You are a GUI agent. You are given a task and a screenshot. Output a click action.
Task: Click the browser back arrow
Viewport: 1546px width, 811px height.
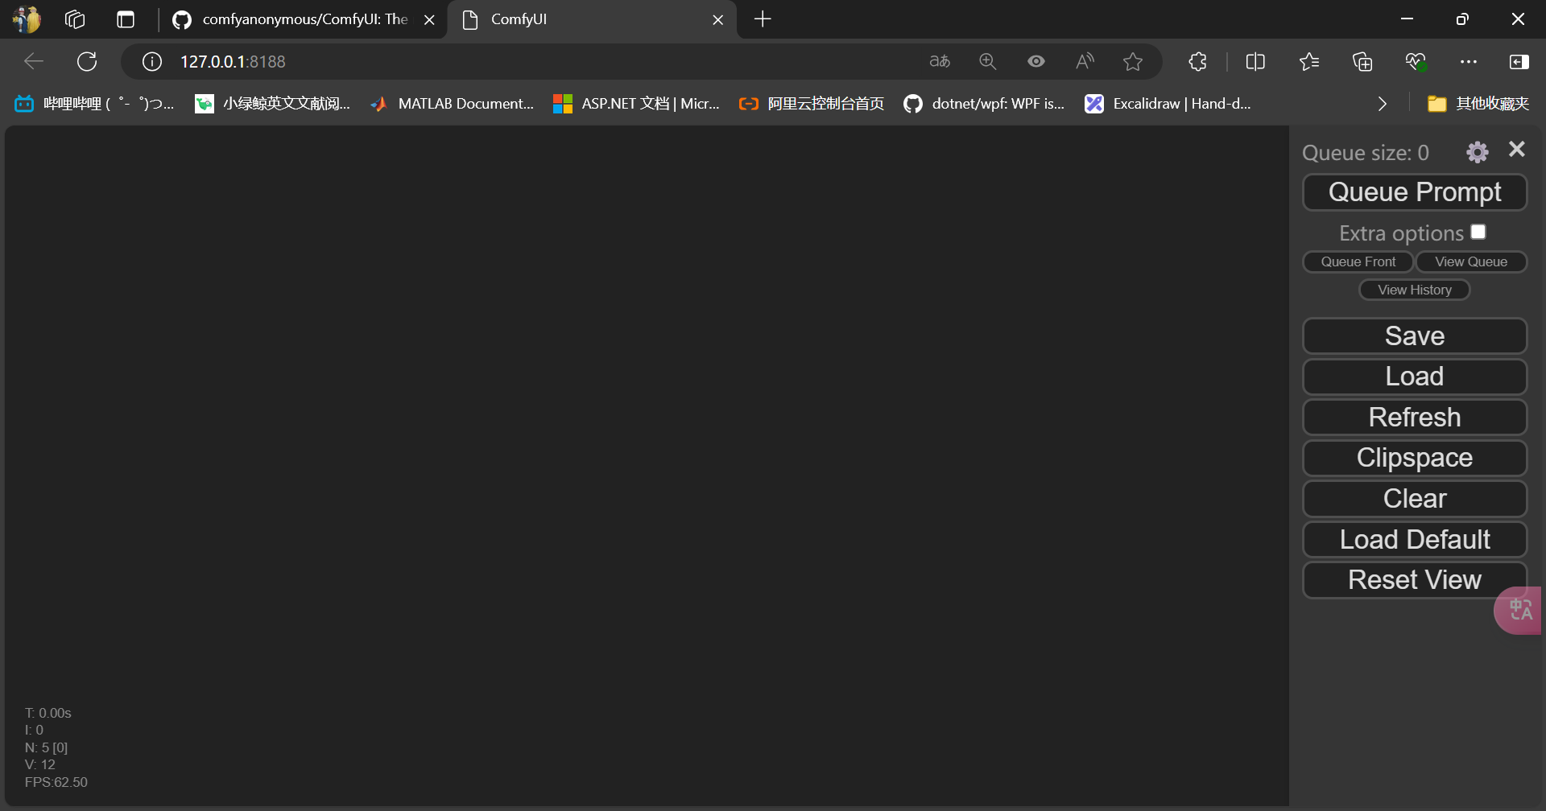click(x=34, y=61)
